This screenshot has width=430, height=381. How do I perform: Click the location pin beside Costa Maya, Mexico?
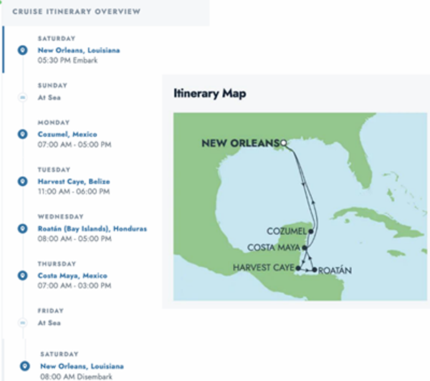click(23, 275)
